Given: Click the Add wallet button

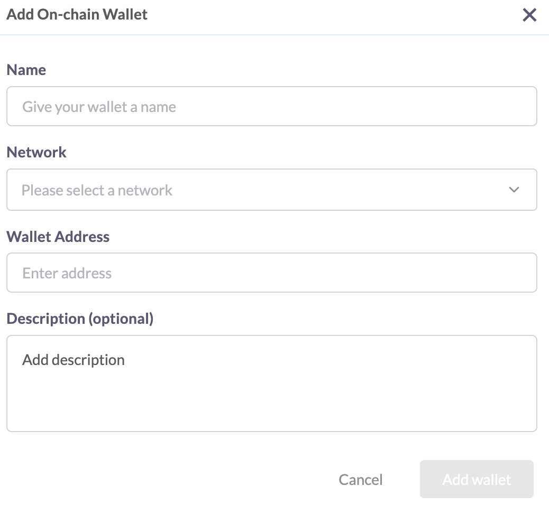Looking at the screenshot, I should pos(477,480).
